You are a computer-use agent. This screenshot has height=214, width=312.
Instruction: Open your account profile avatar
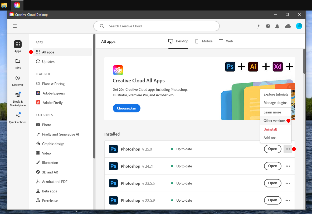299,26
